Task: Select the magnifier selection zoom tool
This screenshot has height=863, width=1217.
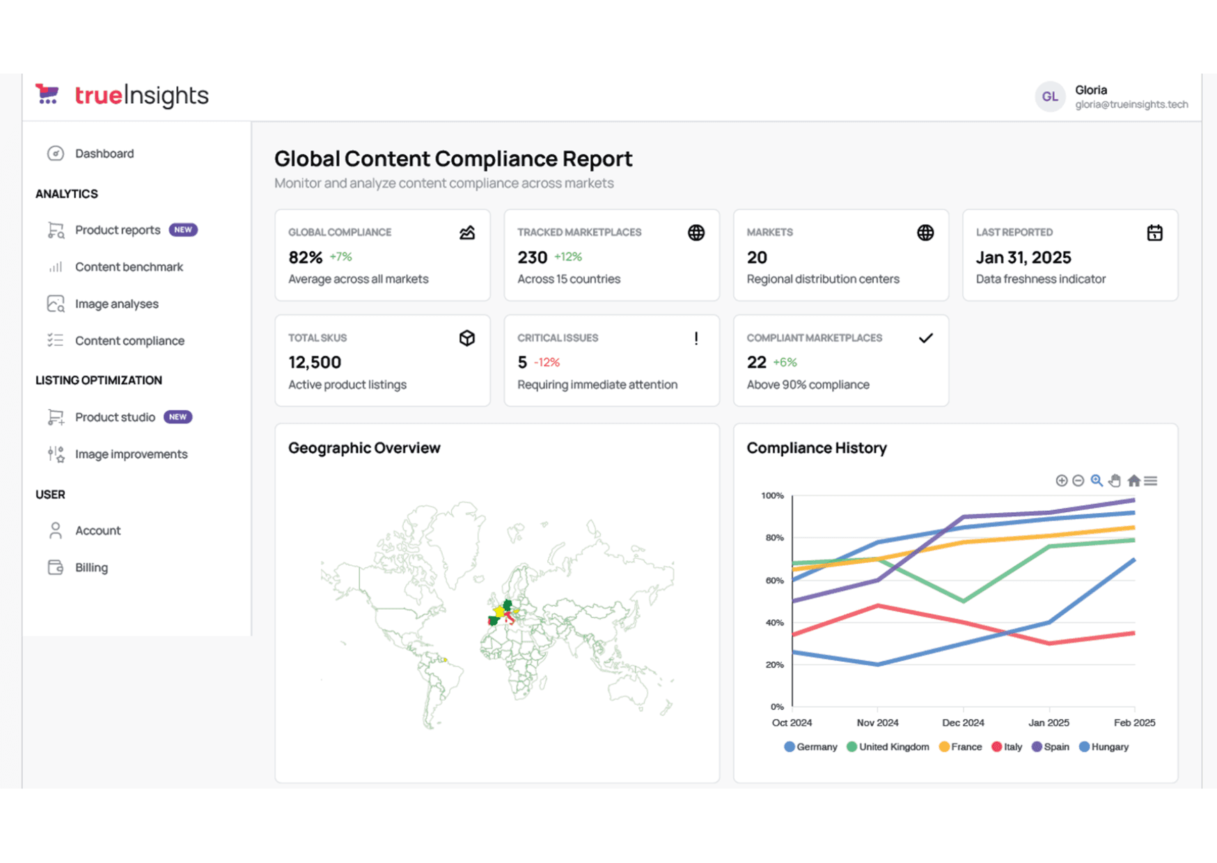Action: tap(1097, 481)
